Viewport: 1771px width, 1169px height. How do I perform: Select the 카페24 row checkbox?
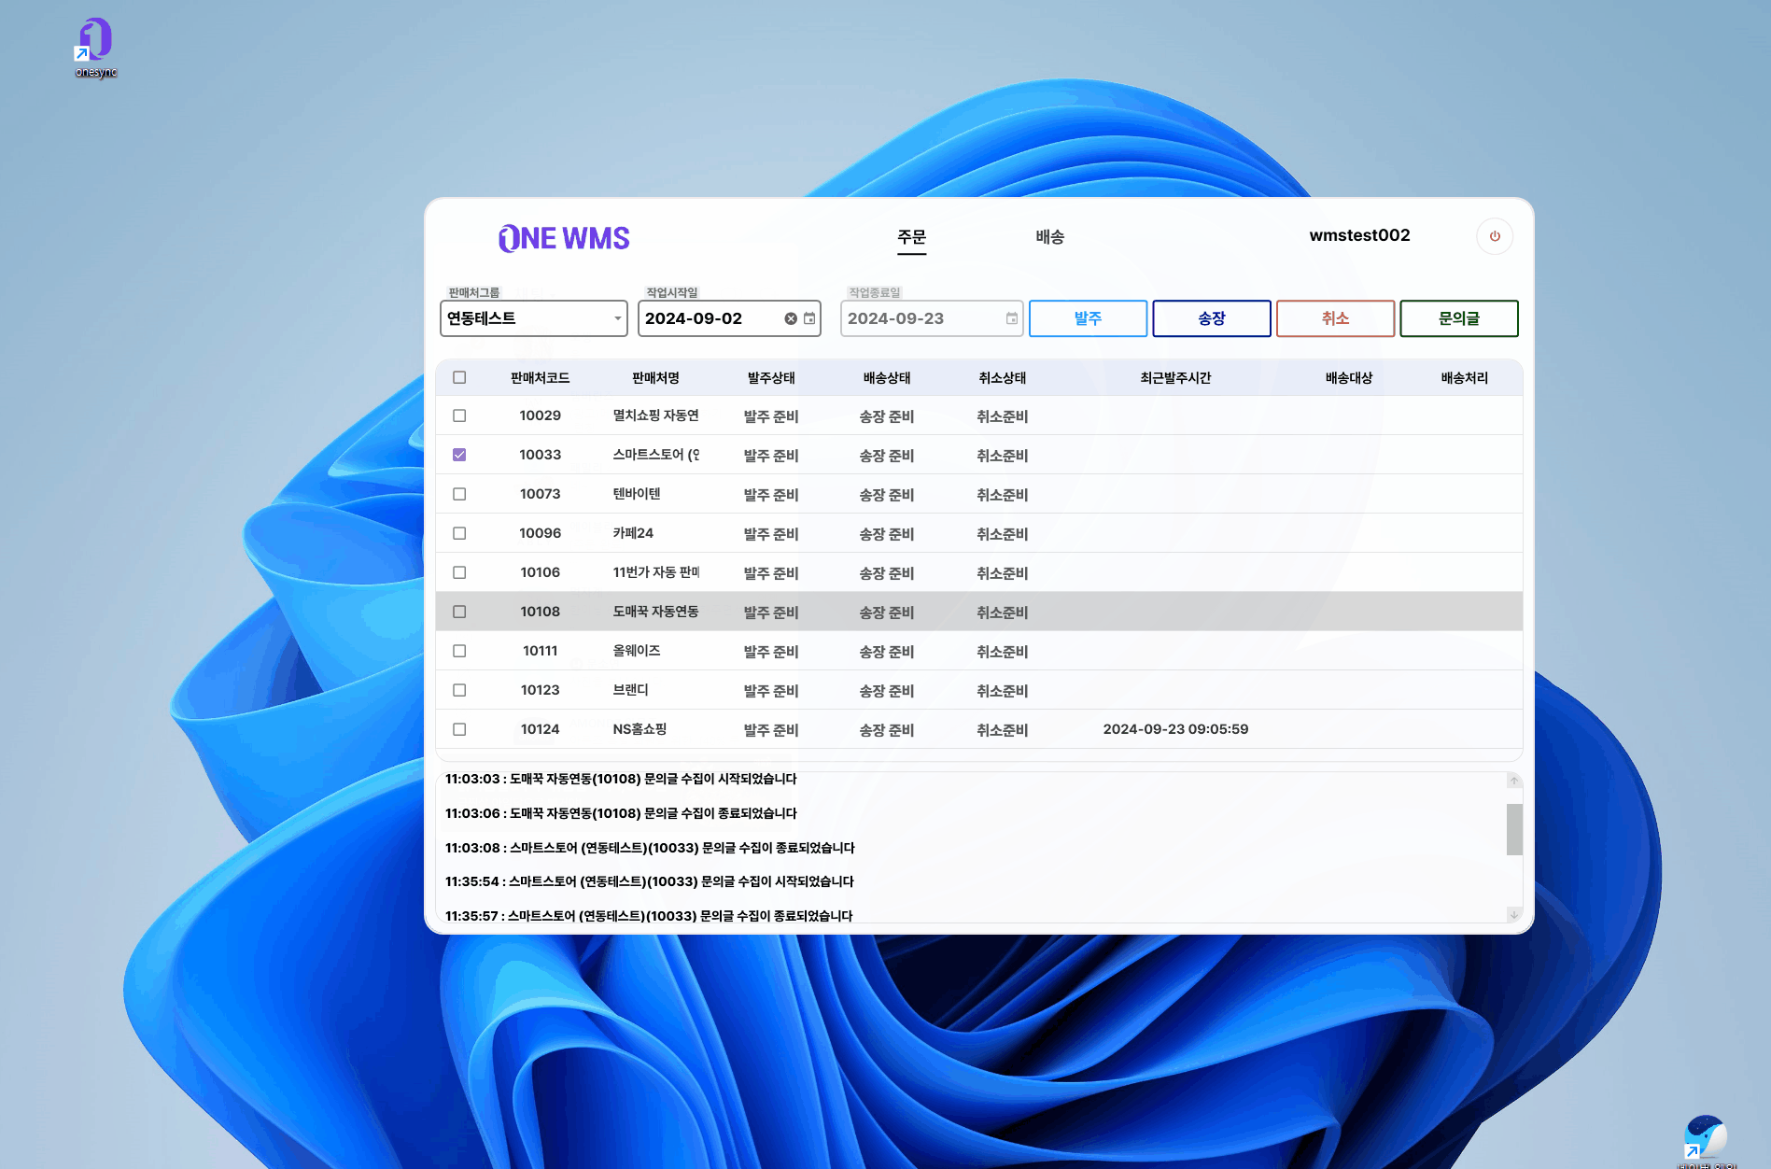tap(459, 533)
